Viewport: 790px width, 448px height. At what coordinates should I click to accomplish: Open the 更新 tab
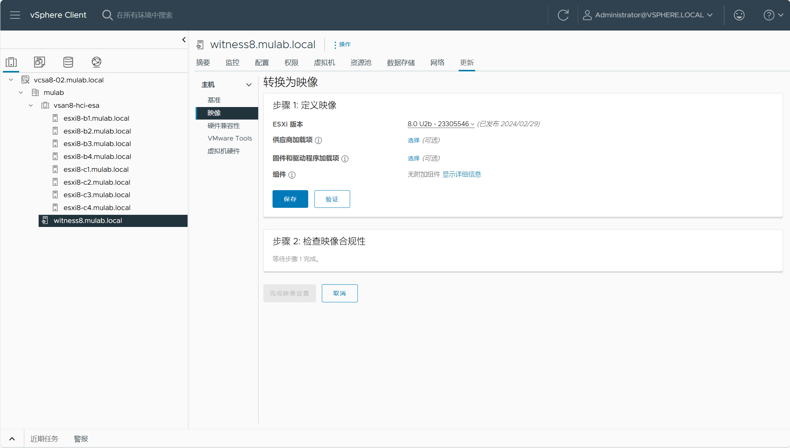point(467,63)
